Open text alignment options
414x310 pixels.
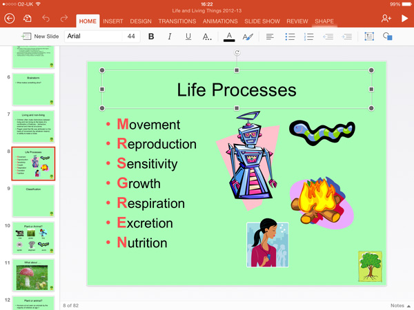pyautogui.click(x=270, y=37)
